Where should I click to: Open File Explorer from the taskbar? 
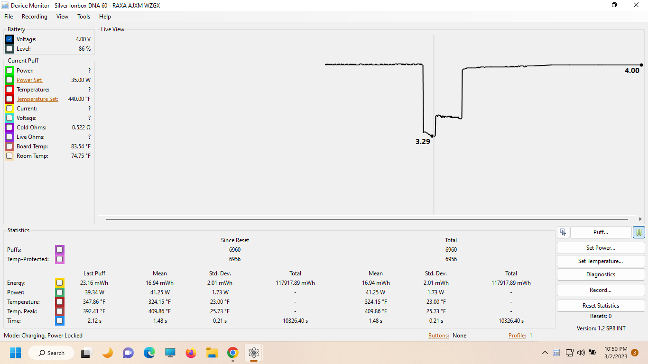point(212,353)
